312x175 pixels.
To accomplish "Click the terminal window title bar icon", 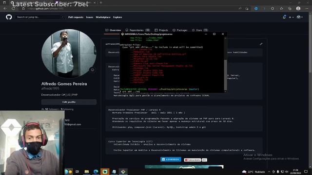I will (122, 34).
